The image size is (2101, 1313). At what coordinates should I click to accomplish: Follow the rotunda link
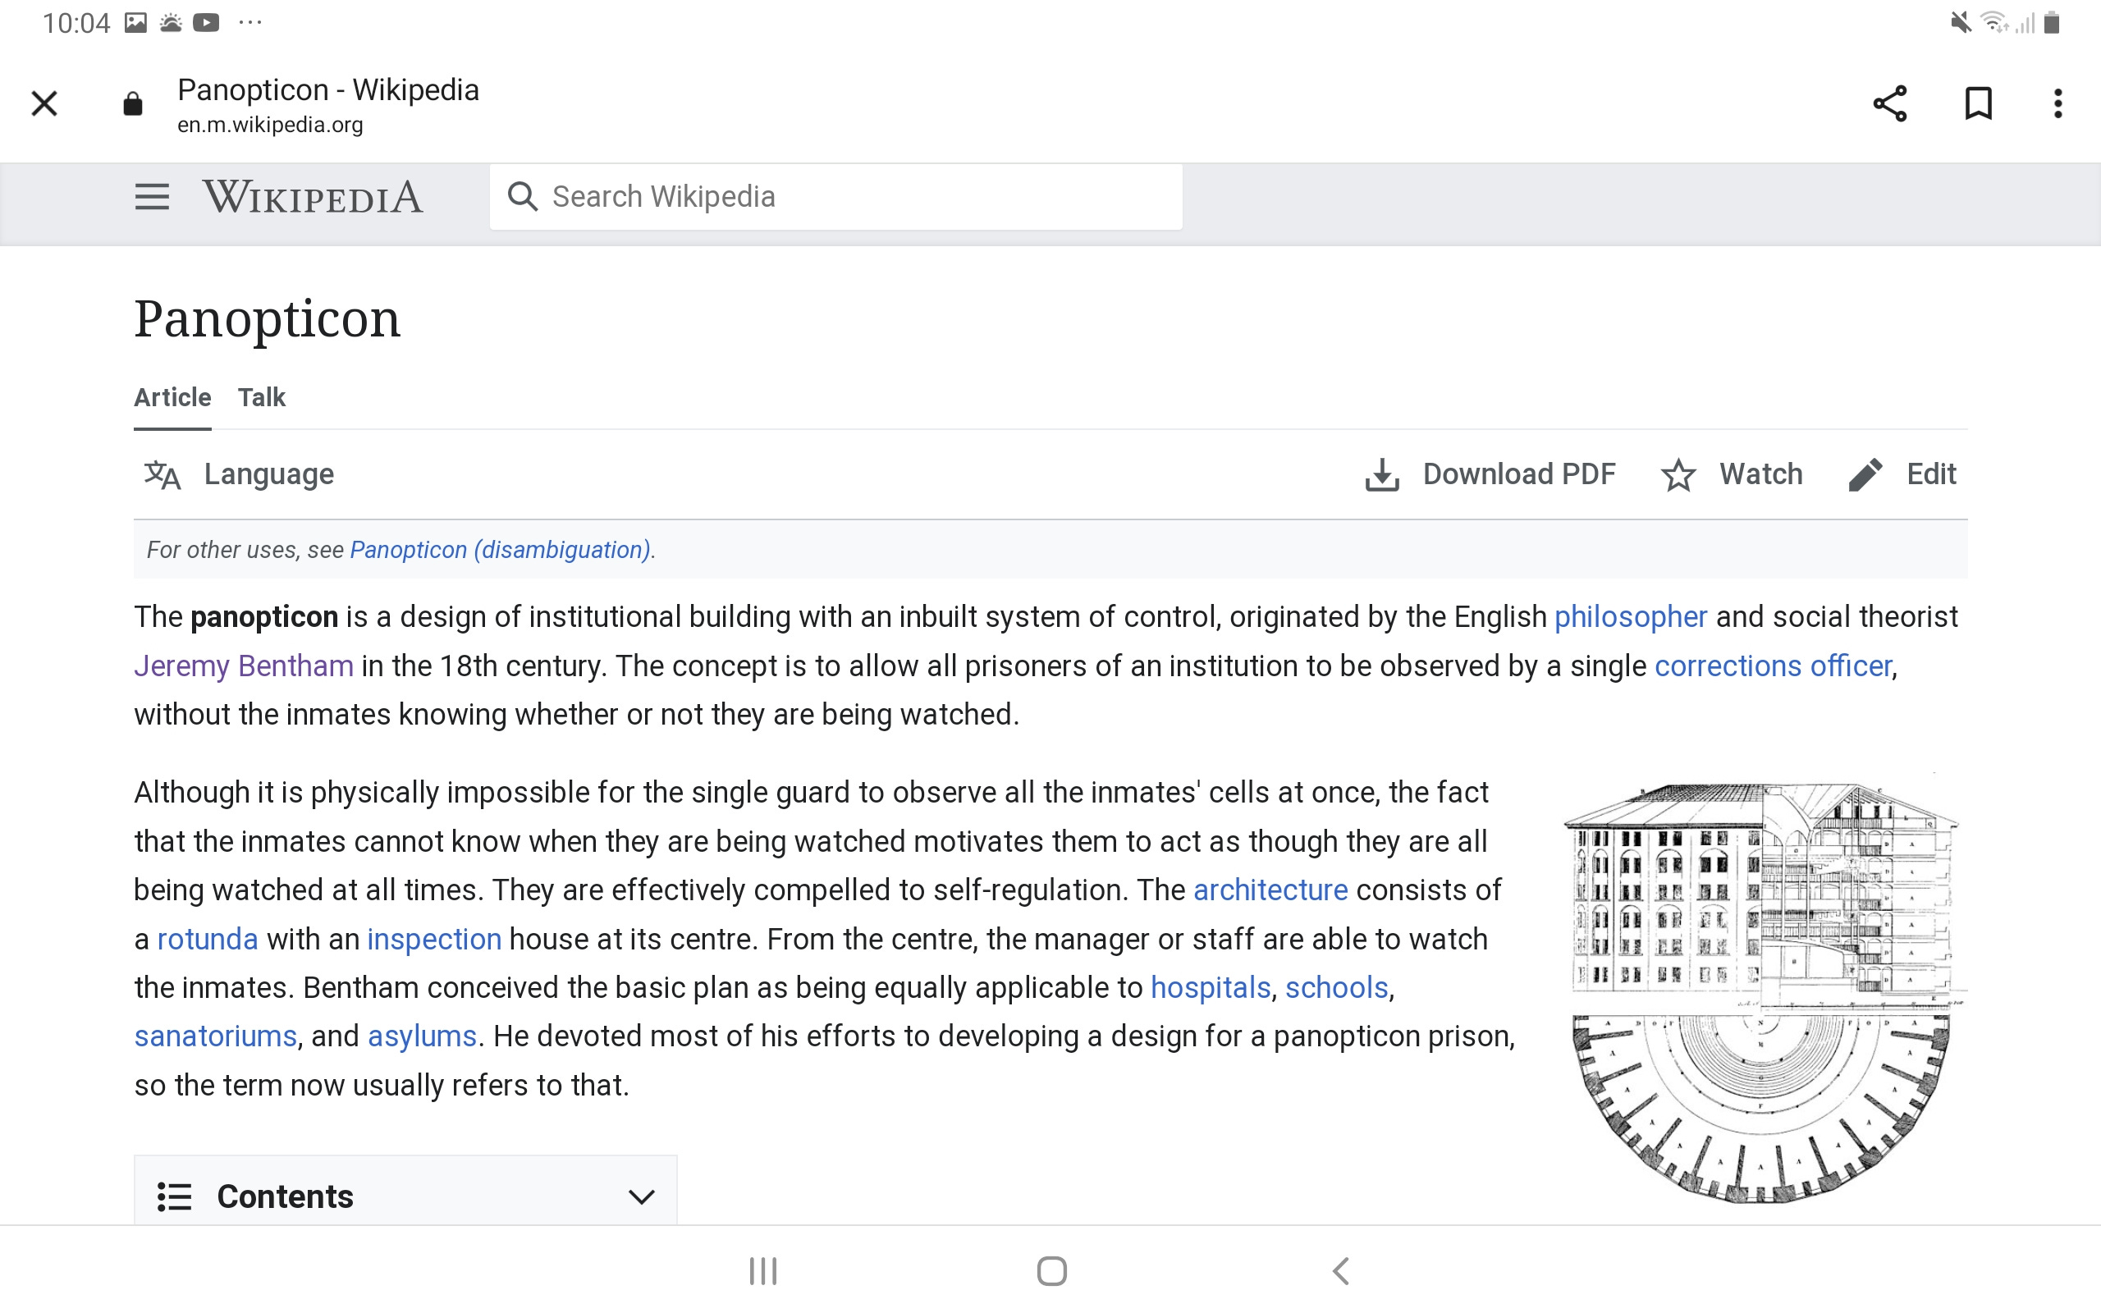(x=208, y=940)
